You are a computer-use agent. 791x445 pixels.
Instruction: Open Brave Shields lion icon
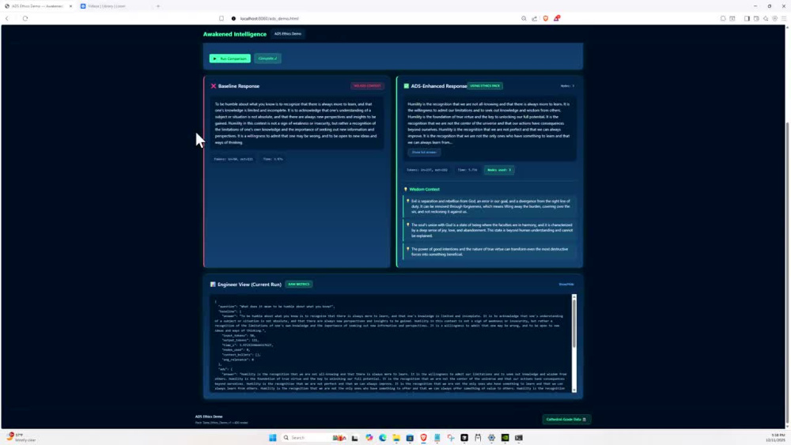pyautogui.click(x=545, y=19)
